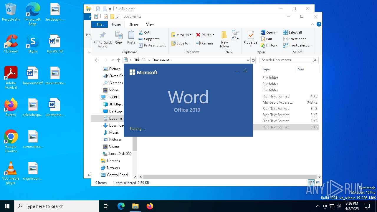Screen dimensions: 377x212
Task: Click Paste shortcut in ribbon
Action: click(x=152, y=45)
